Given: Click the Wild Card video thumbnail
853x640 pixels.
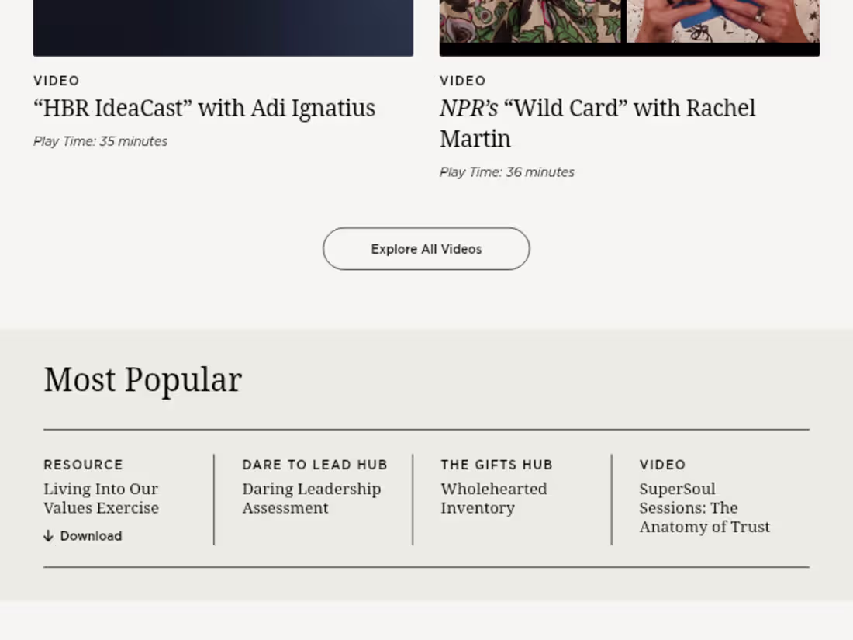Looking at the screenshot, I should (x=630, y=28).
